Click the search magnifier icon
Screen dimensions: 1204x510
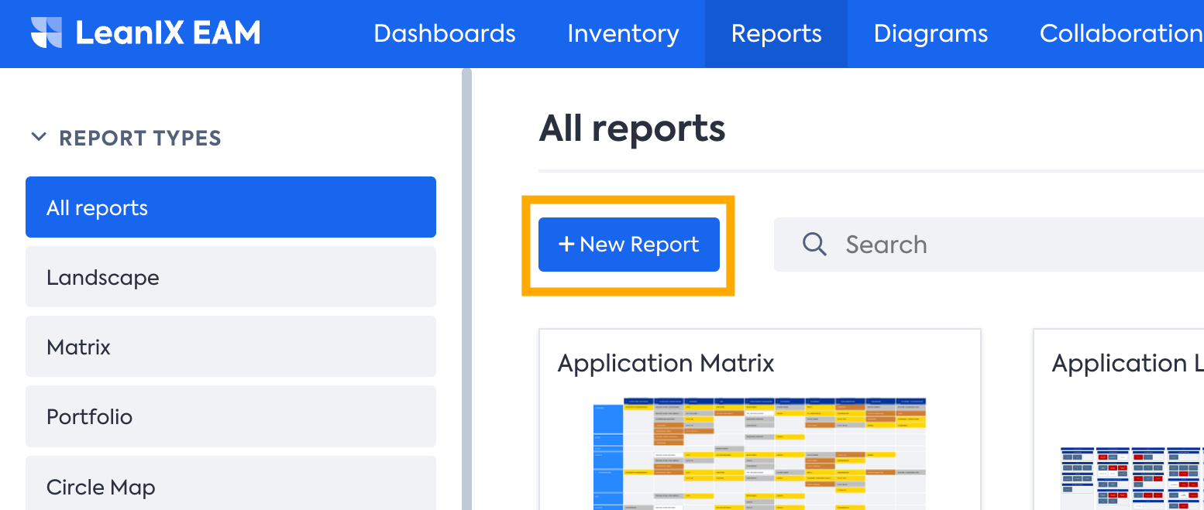[x=814, y=245]
